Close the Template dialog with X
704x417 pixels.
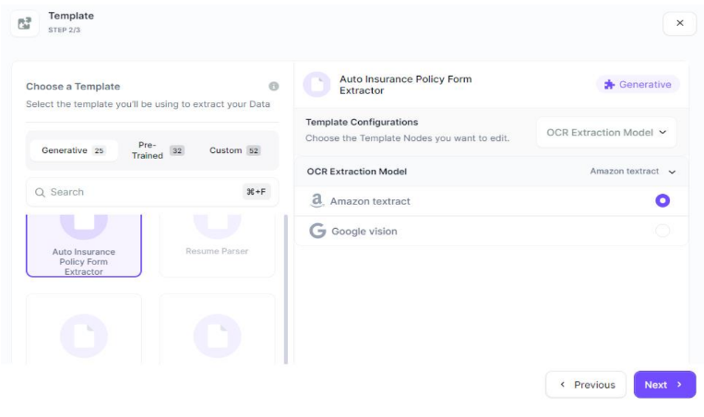click(679, 23)
